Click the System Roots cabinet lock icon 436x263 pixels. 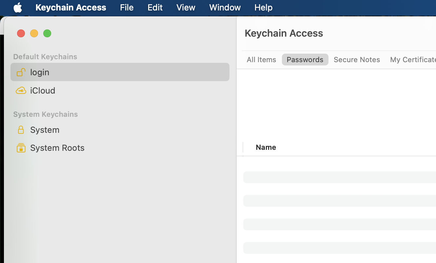click(x=21, y=148)
